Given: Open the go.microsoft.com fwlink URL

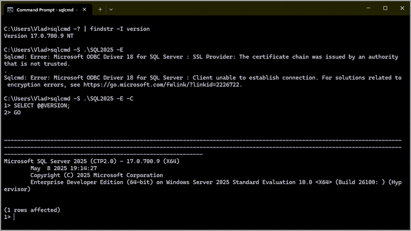Looking at the screenshot, I should coord(162,85).
